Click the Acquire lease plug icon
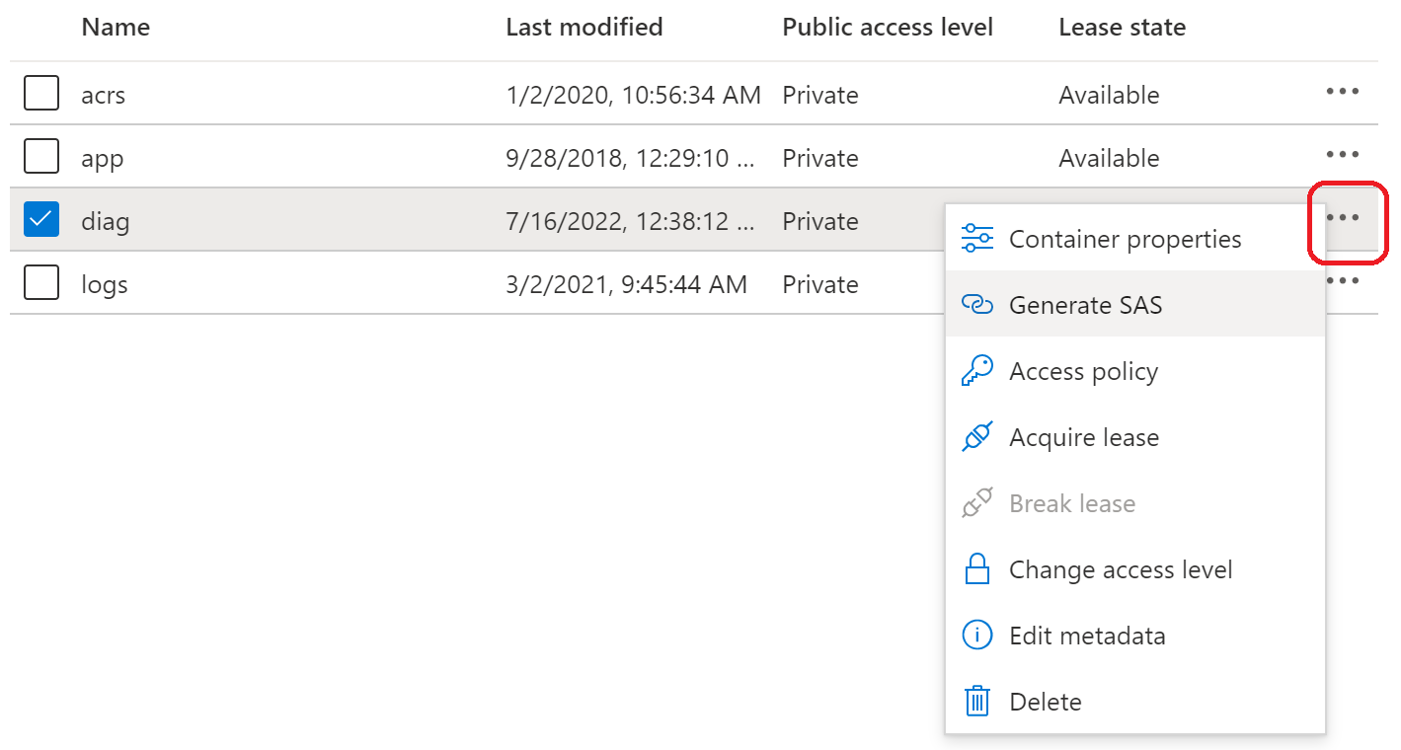1401x750 pixels. point(976,437)
